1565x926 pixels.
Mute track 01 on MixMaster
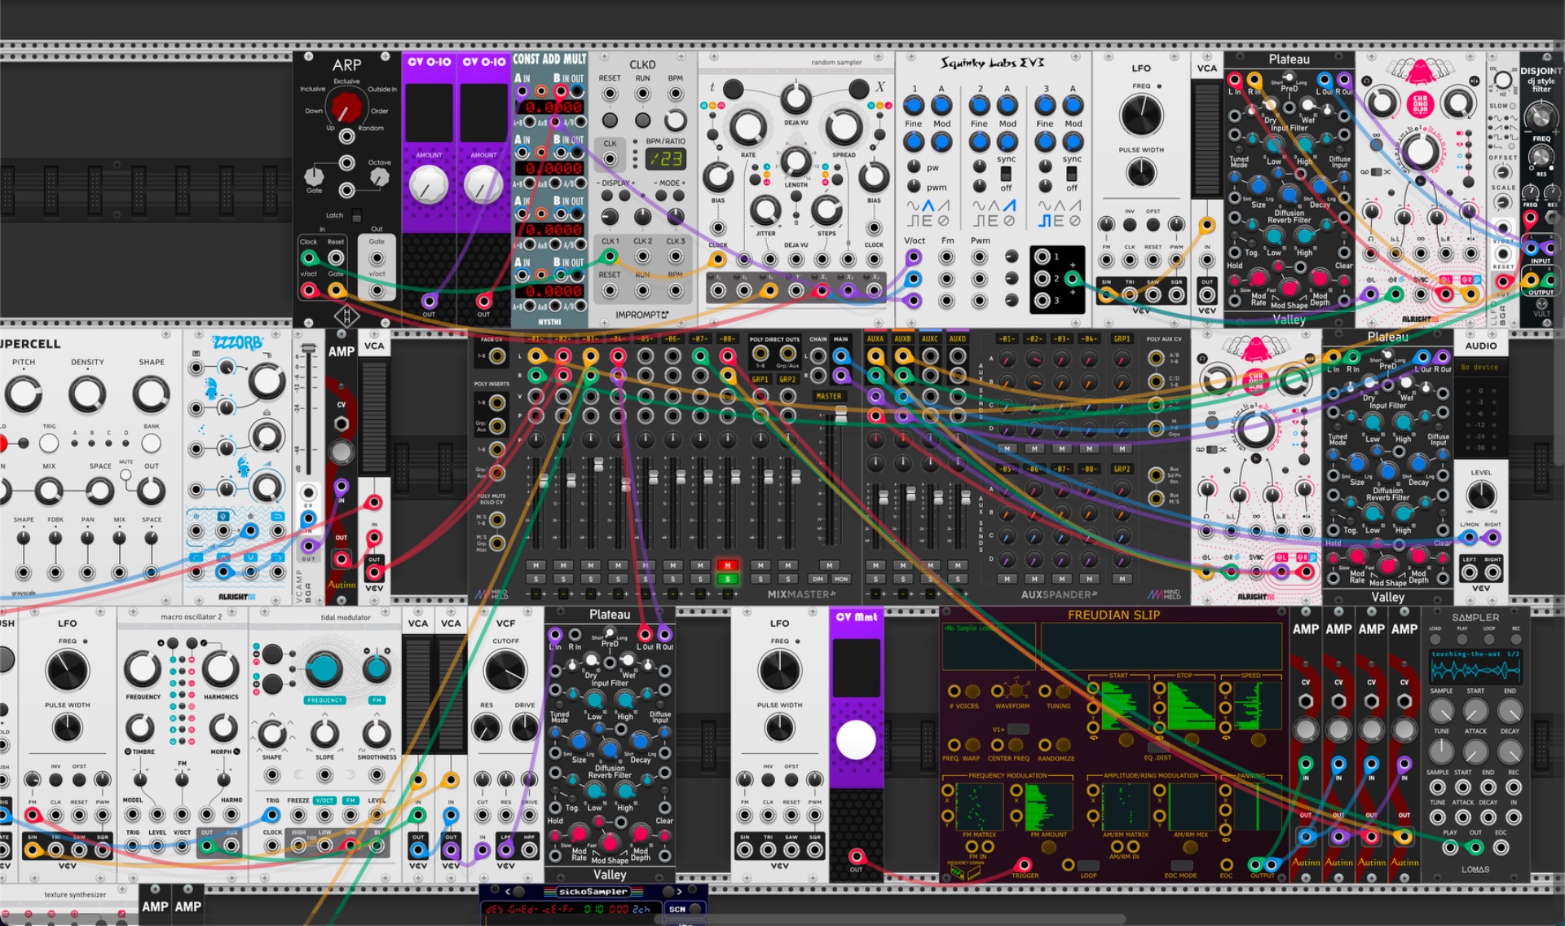(536, 565)
